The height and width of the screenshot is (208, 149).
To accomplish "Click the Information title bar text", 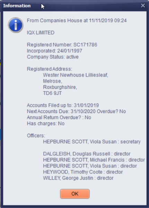I will tap(17, 6).
